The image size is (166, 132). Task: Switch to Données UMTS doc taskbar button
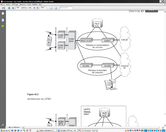coord(67,130)
